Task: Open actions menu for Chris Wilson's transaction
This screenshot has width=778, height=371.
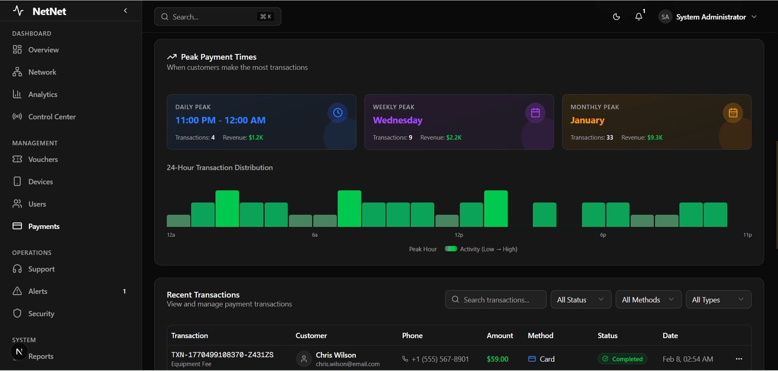Action: point(739,359)
